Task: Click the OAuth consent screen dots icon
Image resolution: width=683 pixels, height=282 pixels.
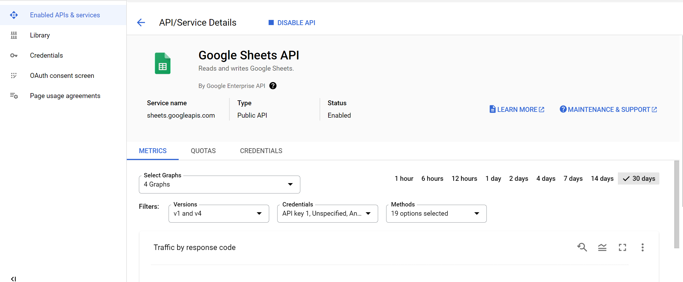Action: point(14,76)
